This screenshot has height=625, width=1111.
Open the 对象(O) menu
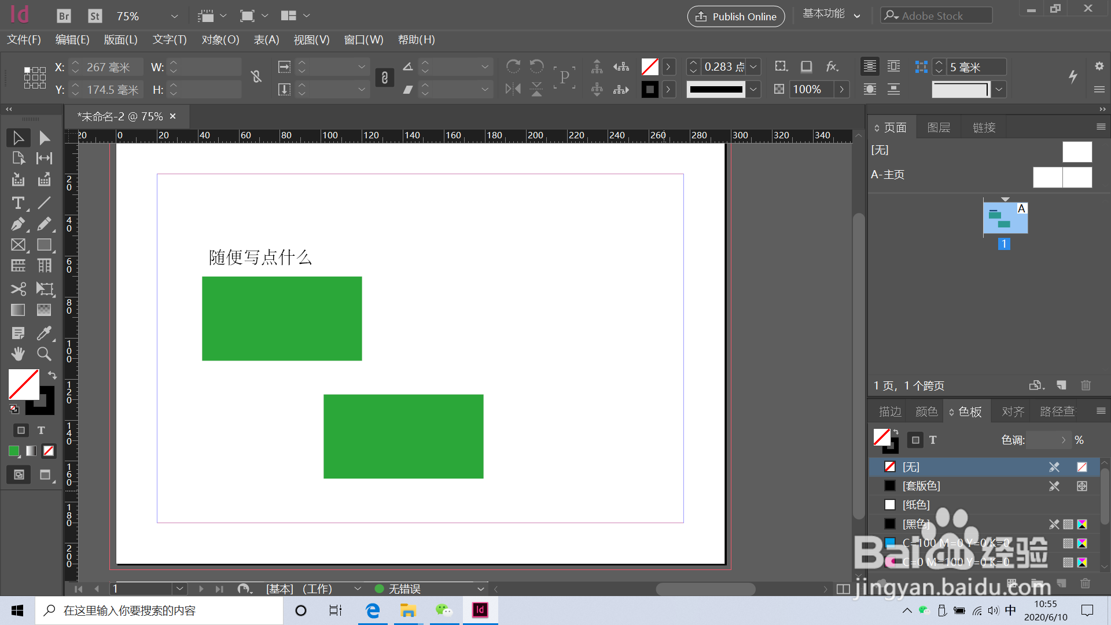(x=220, y=40)
